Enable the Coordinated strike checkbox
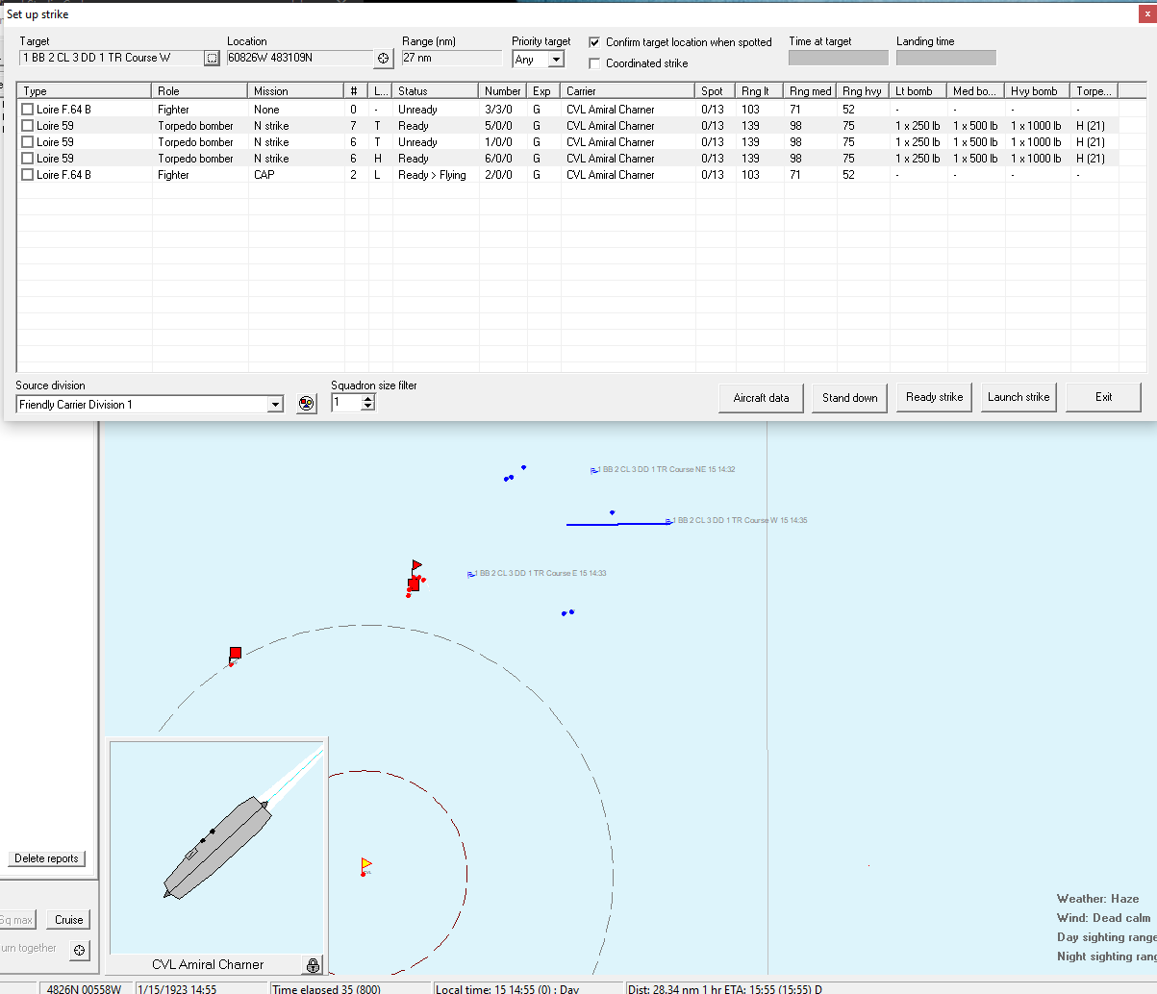Image resolution: width=1157 pixels, height=994 pixels. coord(594,63)
